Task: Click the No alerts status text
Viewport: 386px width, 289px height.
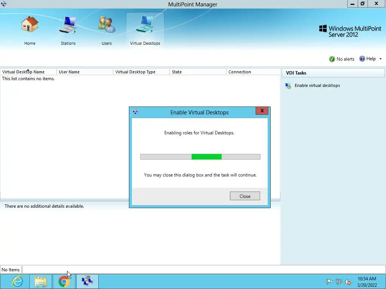Action: [x=345, y=59]
